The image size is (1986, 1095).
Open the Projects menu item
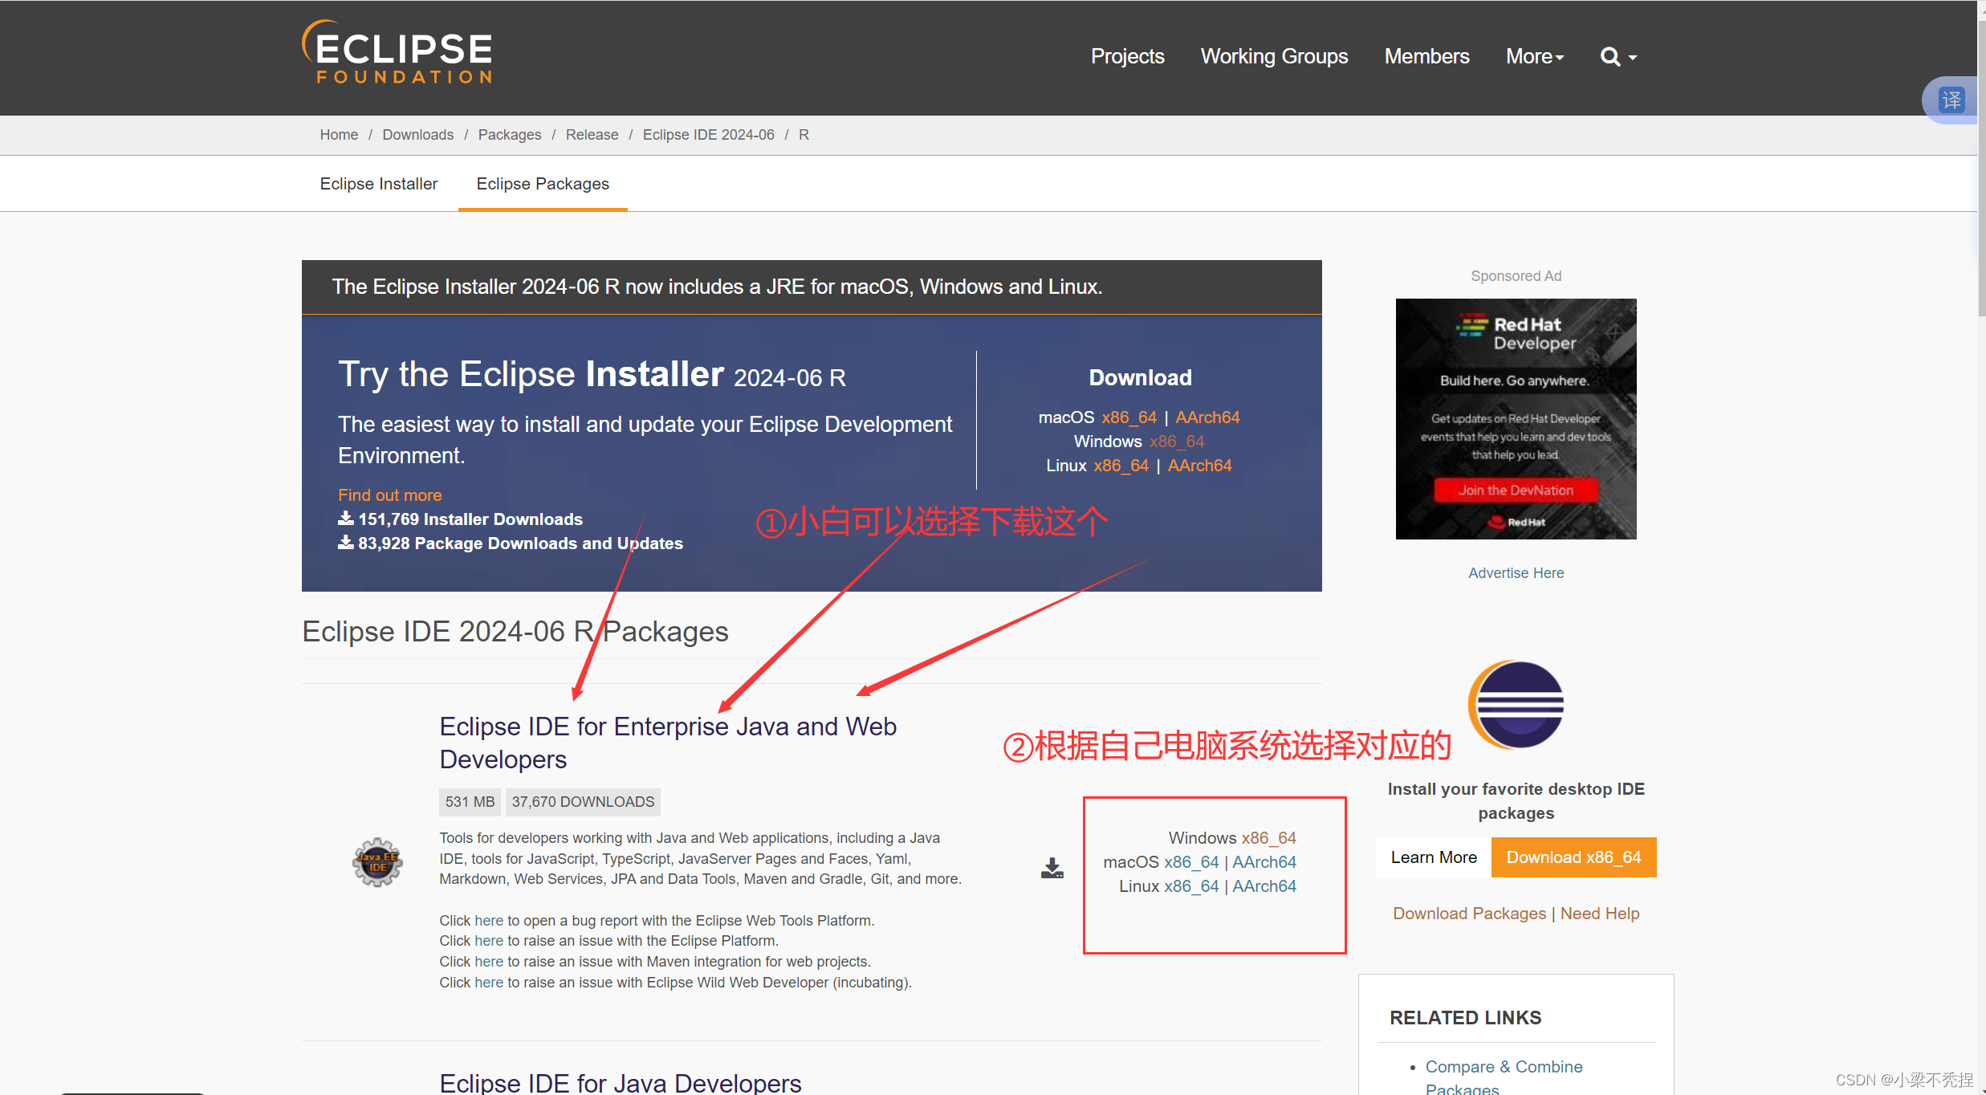[x=1127, y=56]
